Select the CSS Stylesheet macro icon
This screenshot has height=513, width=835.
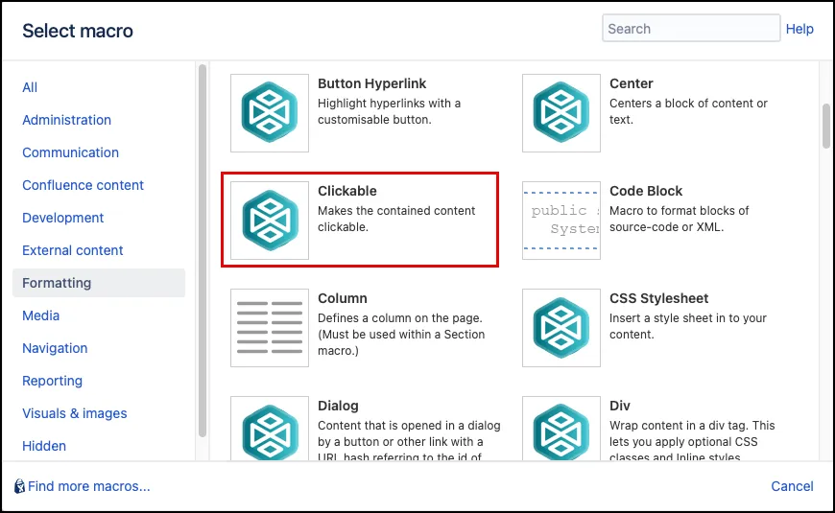point(561,328)
